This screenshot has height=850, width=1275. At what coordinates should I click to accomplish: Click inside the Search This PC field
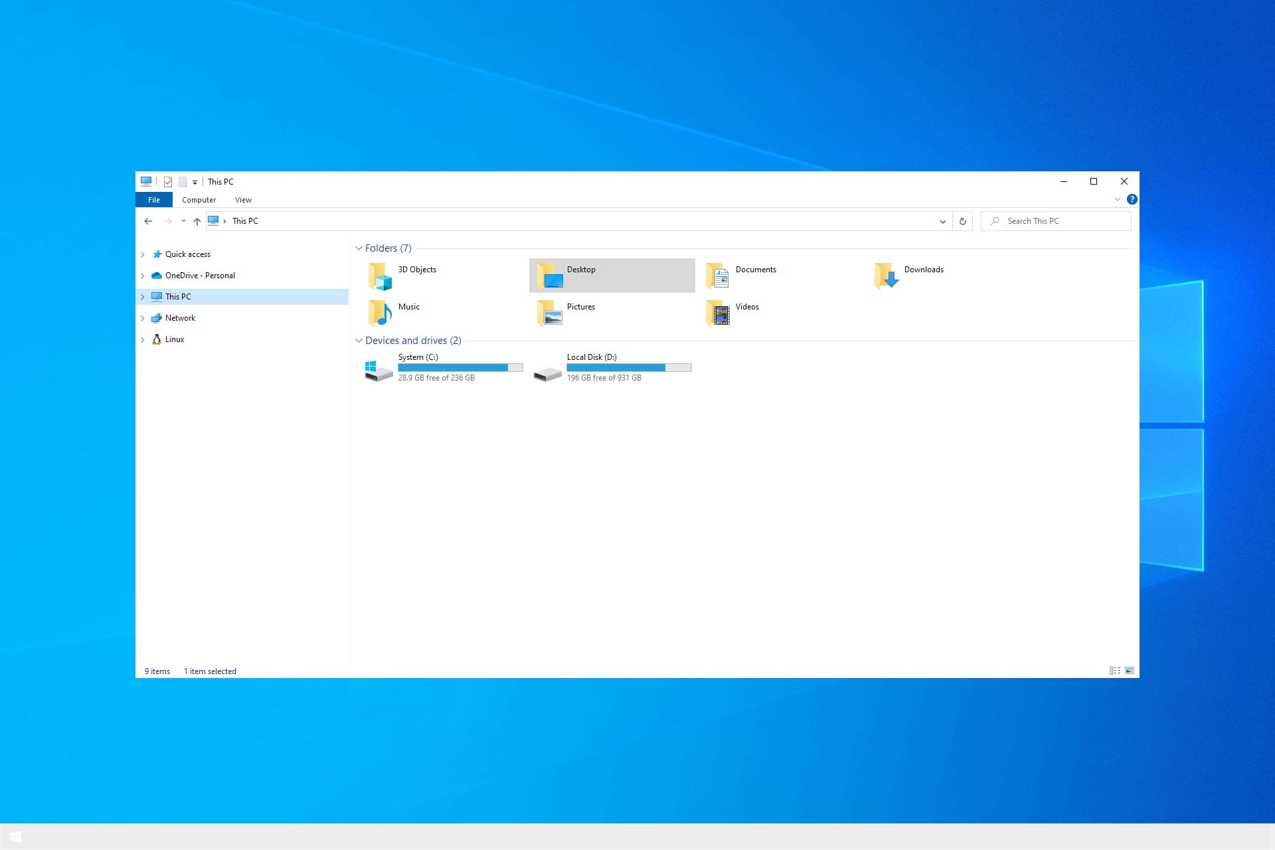(x=1056, y=220)
